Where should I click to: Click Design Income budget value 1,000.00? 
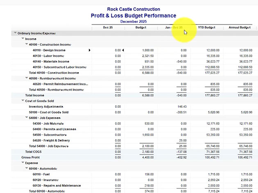148,50
